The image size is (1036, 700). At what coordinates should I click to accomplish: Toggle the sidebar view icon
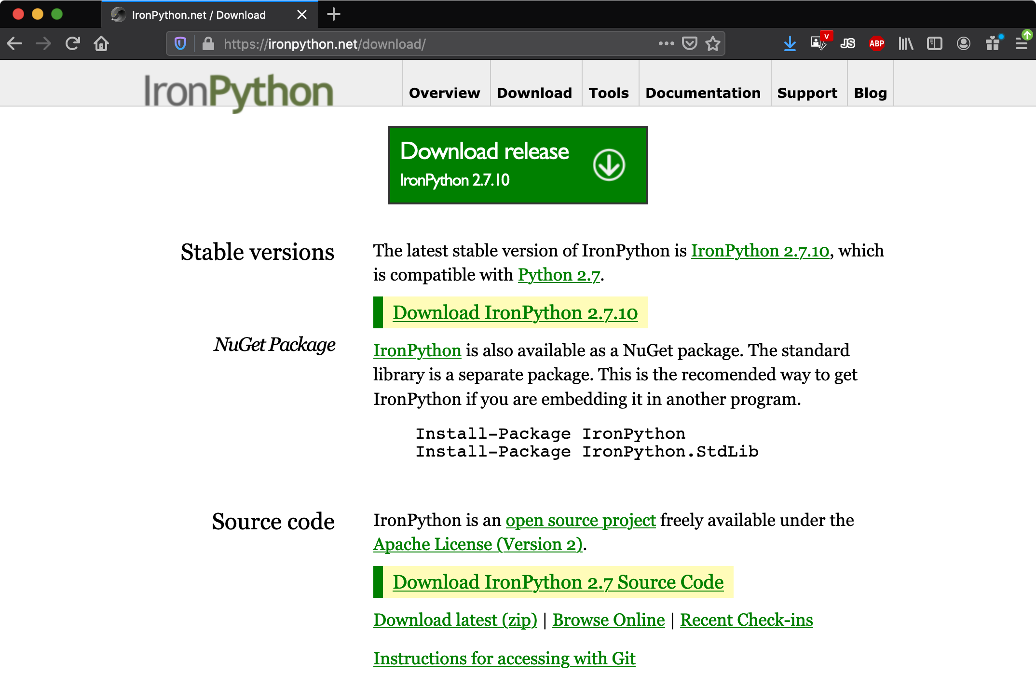tap(934, 44)
